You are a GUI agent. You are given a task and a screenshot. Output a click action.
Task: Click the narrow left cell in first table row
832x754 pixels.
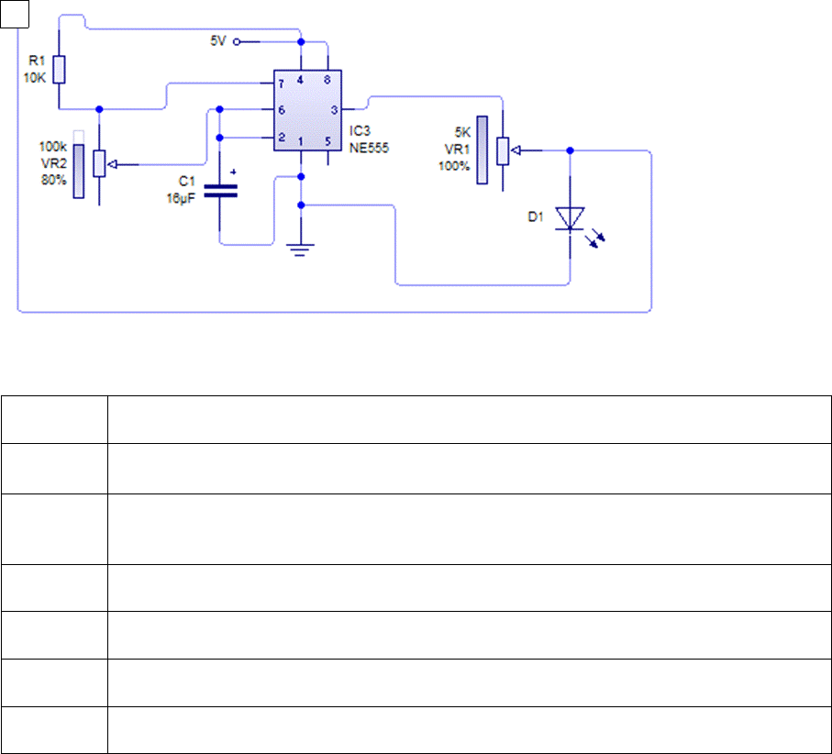tap(54, 419)
